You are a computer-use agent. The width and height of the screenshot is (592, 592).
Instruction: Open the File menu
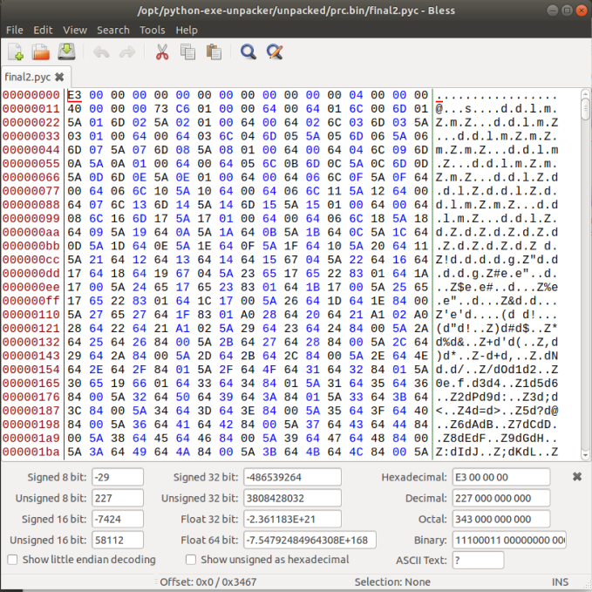(15, 30)
